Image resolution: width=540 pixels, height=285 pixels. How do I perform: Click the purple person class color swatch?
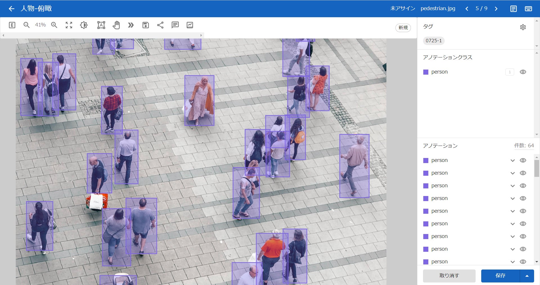426,72
